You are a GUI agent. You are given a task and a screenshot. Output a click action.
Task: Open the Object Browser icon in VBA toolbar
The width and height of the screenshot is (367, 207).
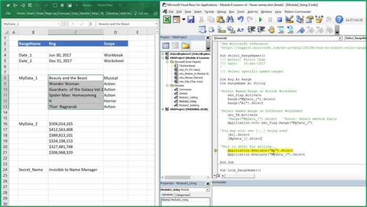(x=319, y=19)
